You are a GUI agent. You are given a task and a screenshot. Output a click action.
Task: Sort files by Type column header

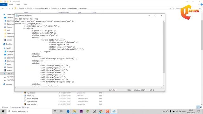coord(79,13)
